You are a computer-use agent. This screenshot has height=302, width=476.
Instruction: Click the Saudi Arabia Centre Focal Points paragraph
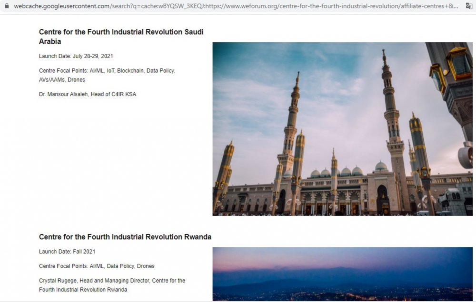[107, 75]
